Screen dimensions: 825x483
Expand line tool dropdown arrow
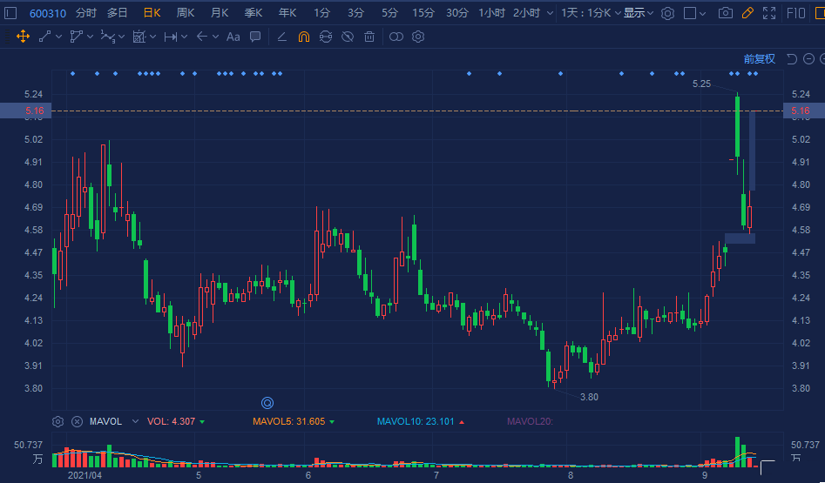coord(58,37)
